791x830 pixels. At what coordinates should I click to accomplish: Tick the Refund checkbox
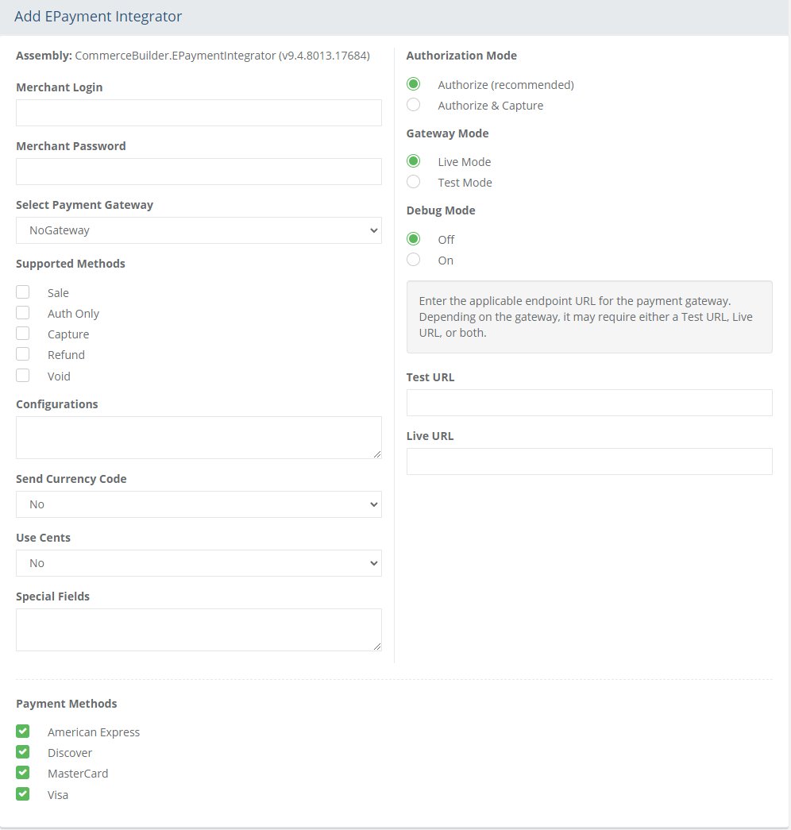[23, 354]
